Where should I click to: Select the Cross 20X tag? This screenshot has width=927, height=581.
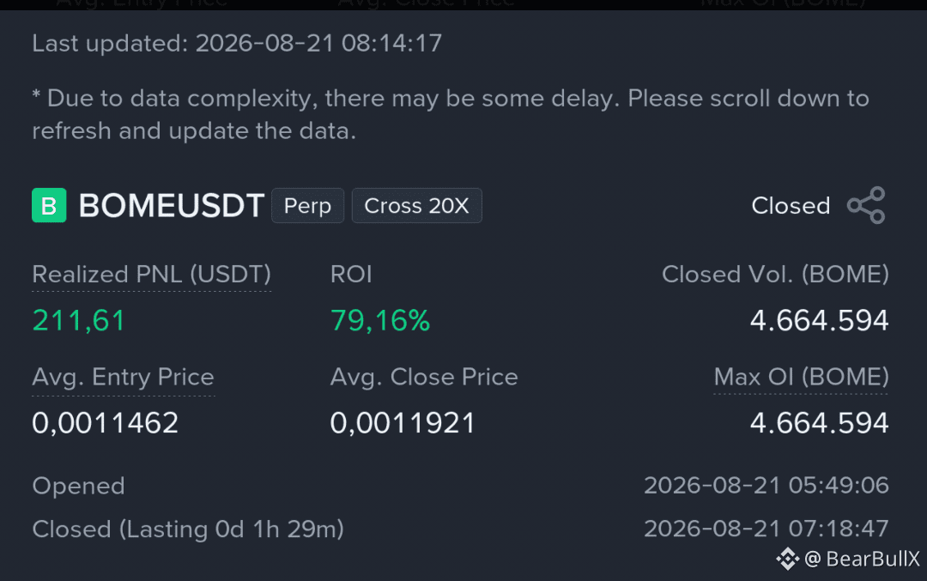417,206
